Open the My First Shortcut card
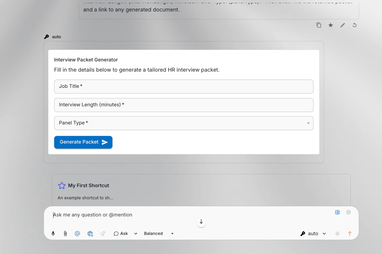Image resolution: width=382 pixels, height=254 pixels. pos(201,190)
